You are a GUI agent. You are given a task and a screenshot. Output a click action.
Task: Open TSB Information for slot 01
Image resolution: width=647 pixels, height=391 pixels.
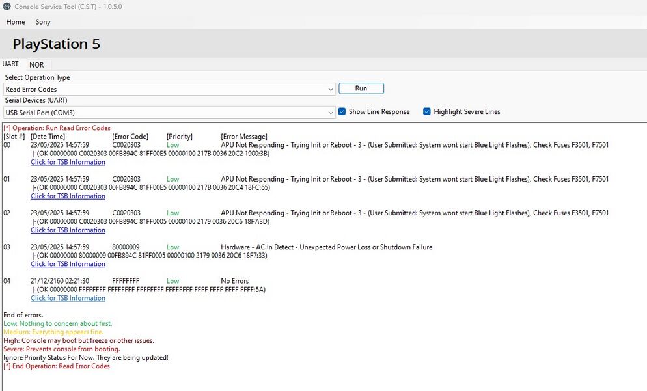tap(68, 195)
